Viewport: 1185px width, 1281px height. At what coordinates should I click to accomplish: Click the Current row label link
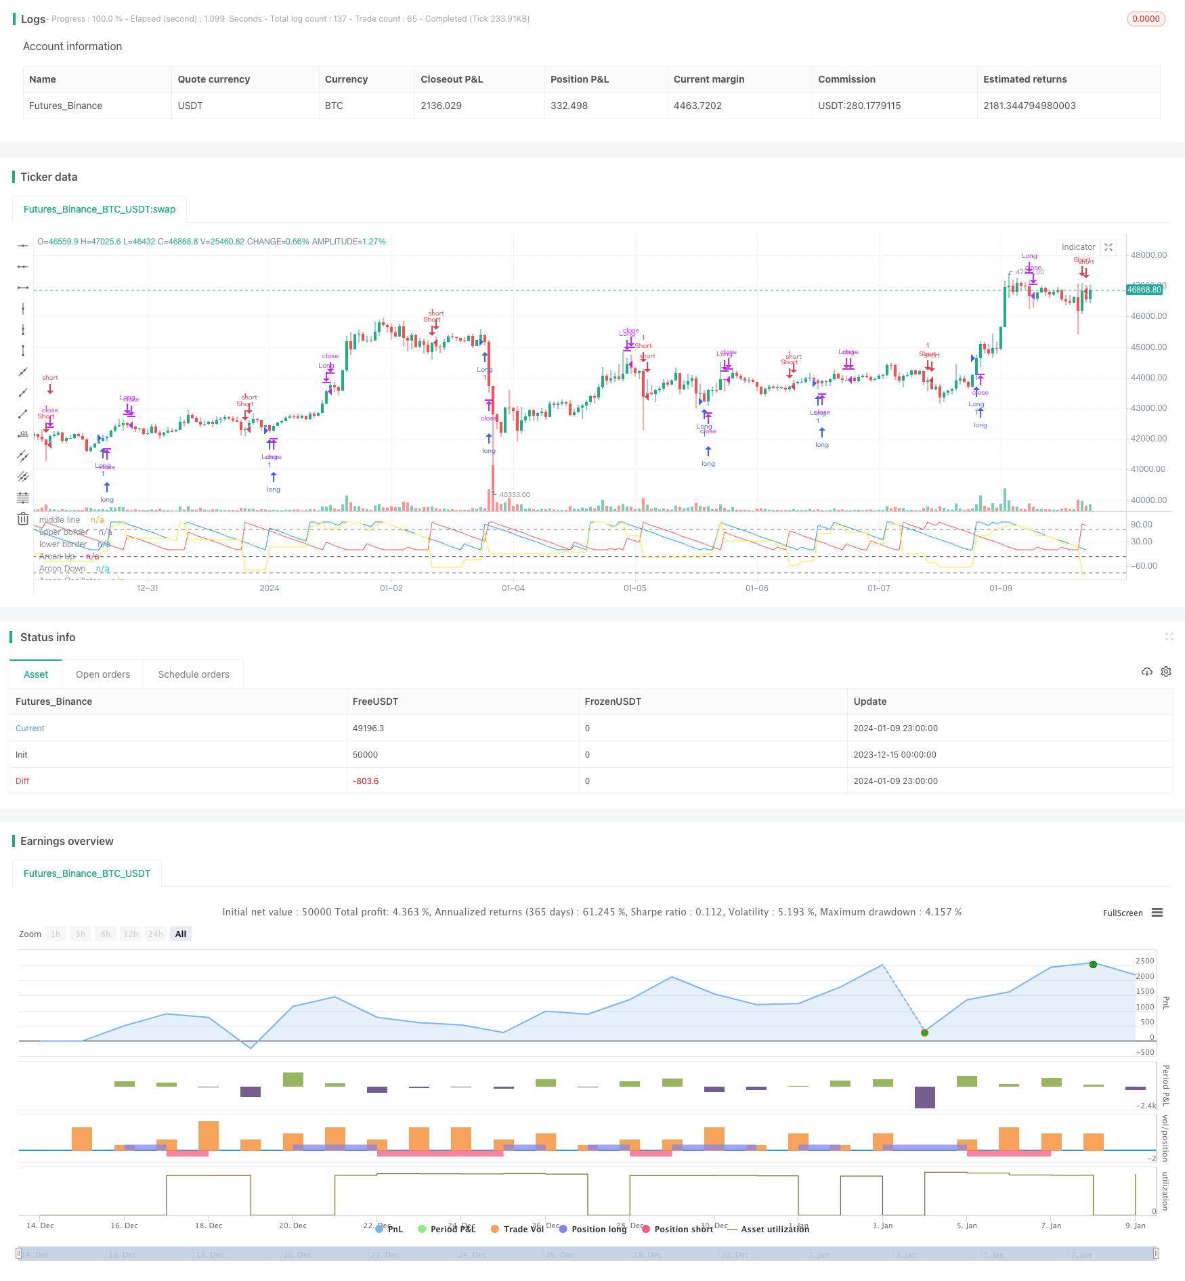click(x=30, y=729)
